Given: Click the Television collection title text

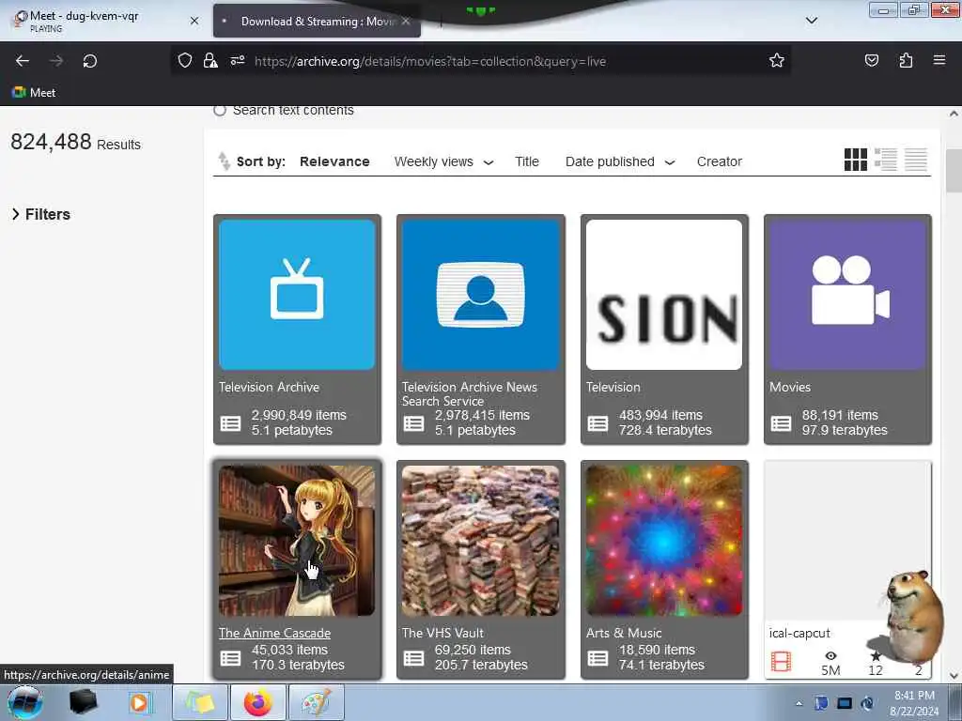Looking at the screenshot, I should pos(613,387).
